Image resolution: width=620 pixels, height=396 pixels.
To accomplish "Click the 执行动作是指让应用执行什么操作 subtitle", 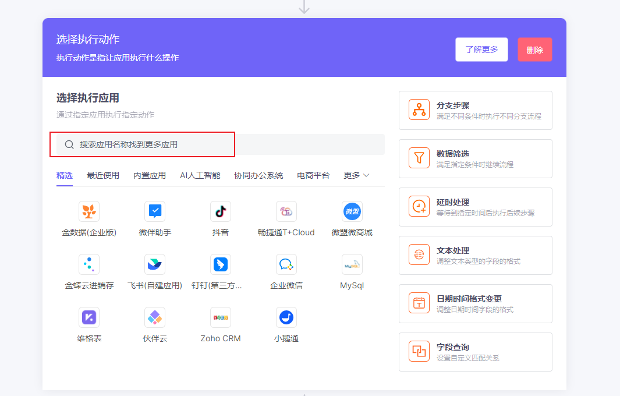I will click(118, 58).
